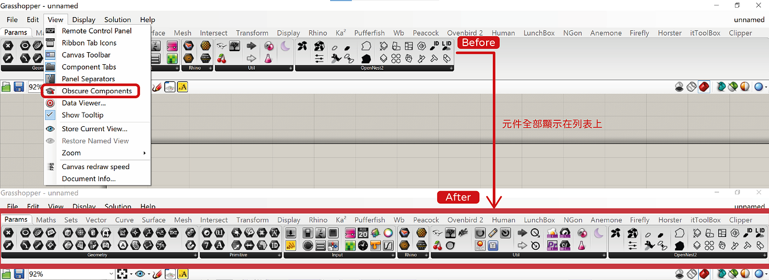Select cherry icon in After Util panel
769x280 pixels.
(437, 245)
